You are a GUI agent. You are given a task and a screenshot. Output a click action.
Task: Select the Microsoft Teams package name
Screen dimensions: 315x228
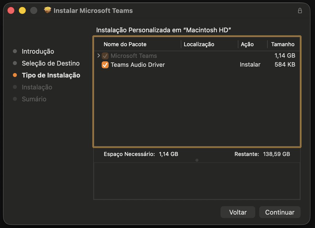(x=134, y=56)
